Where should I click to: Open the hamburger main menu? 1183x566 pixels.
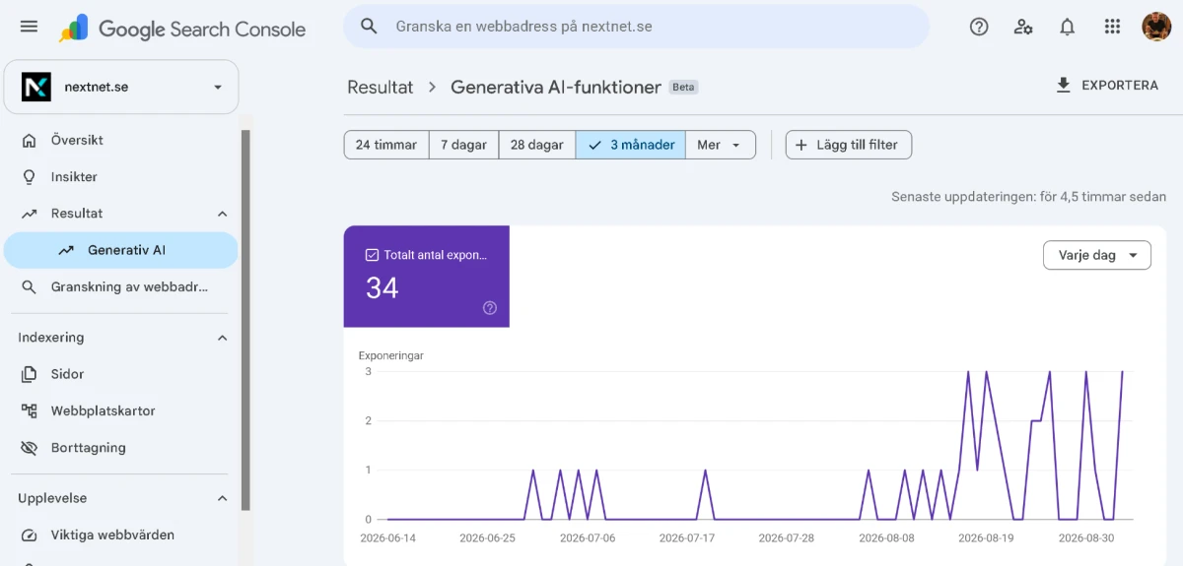pyautogui.click(x=29, y=27)
